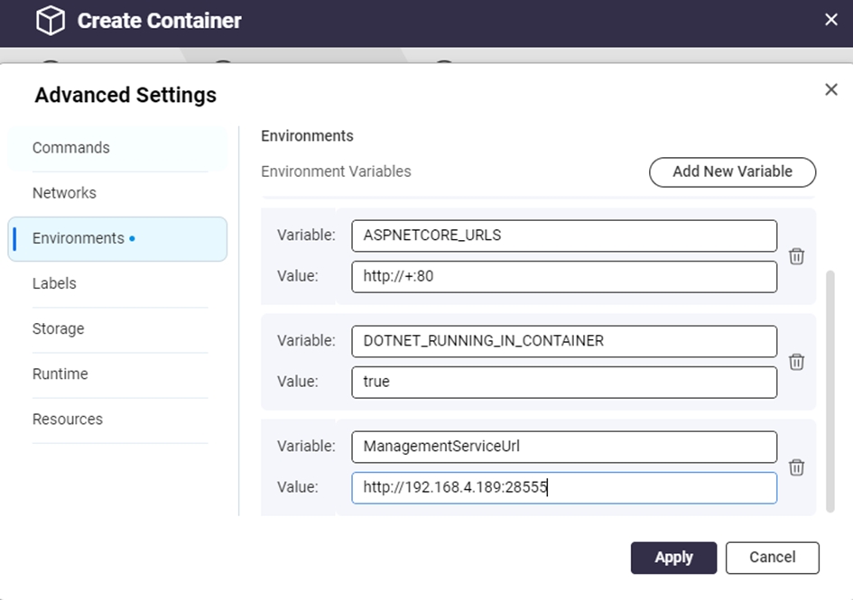The width and height of the screenshot is (853, 600).
Task: Click the environment variables list scrollbar
Action: [830, 388]
